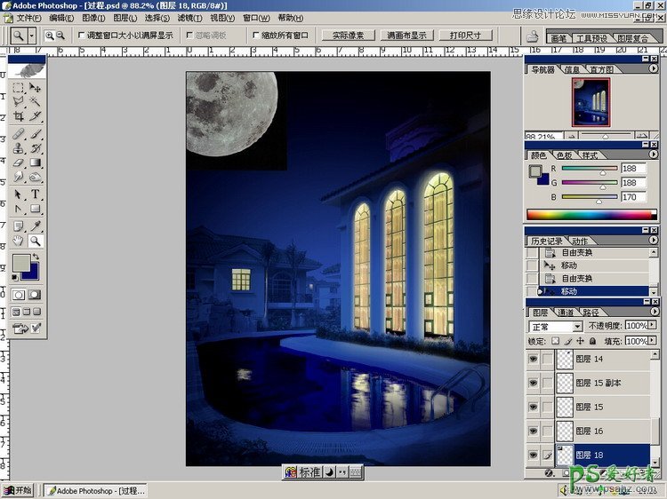
Task: Enable 调整窗口大小以满屏显示 checkbox
Action: click(x=83, y=36)
